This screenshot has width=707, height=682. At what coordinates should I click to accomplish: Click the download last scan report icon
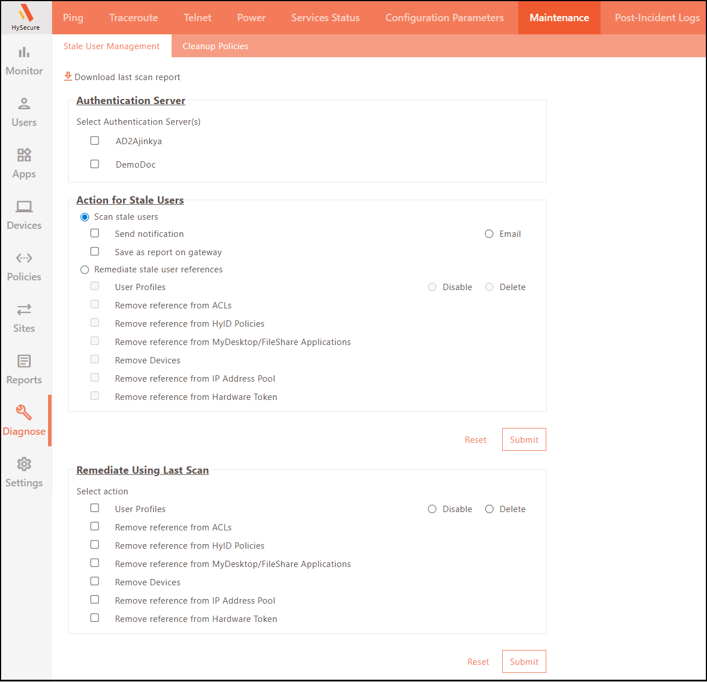coord(68,77)
